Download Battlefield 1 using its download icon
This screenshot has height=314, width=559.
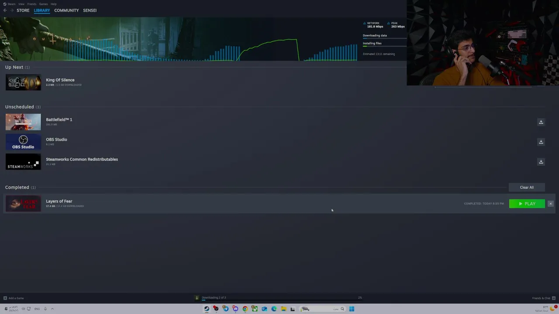point(541,122)
